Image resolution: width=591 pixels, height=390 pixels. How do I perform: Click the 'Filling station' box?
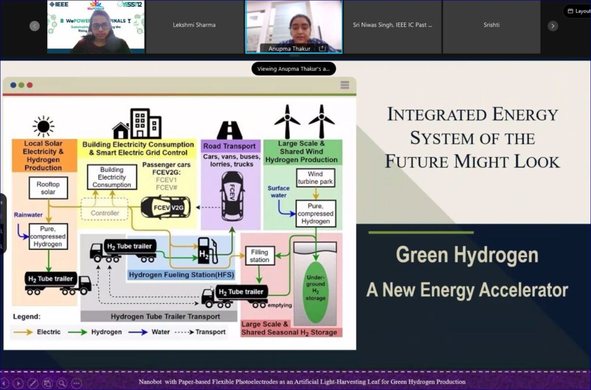tap(260, 256)
